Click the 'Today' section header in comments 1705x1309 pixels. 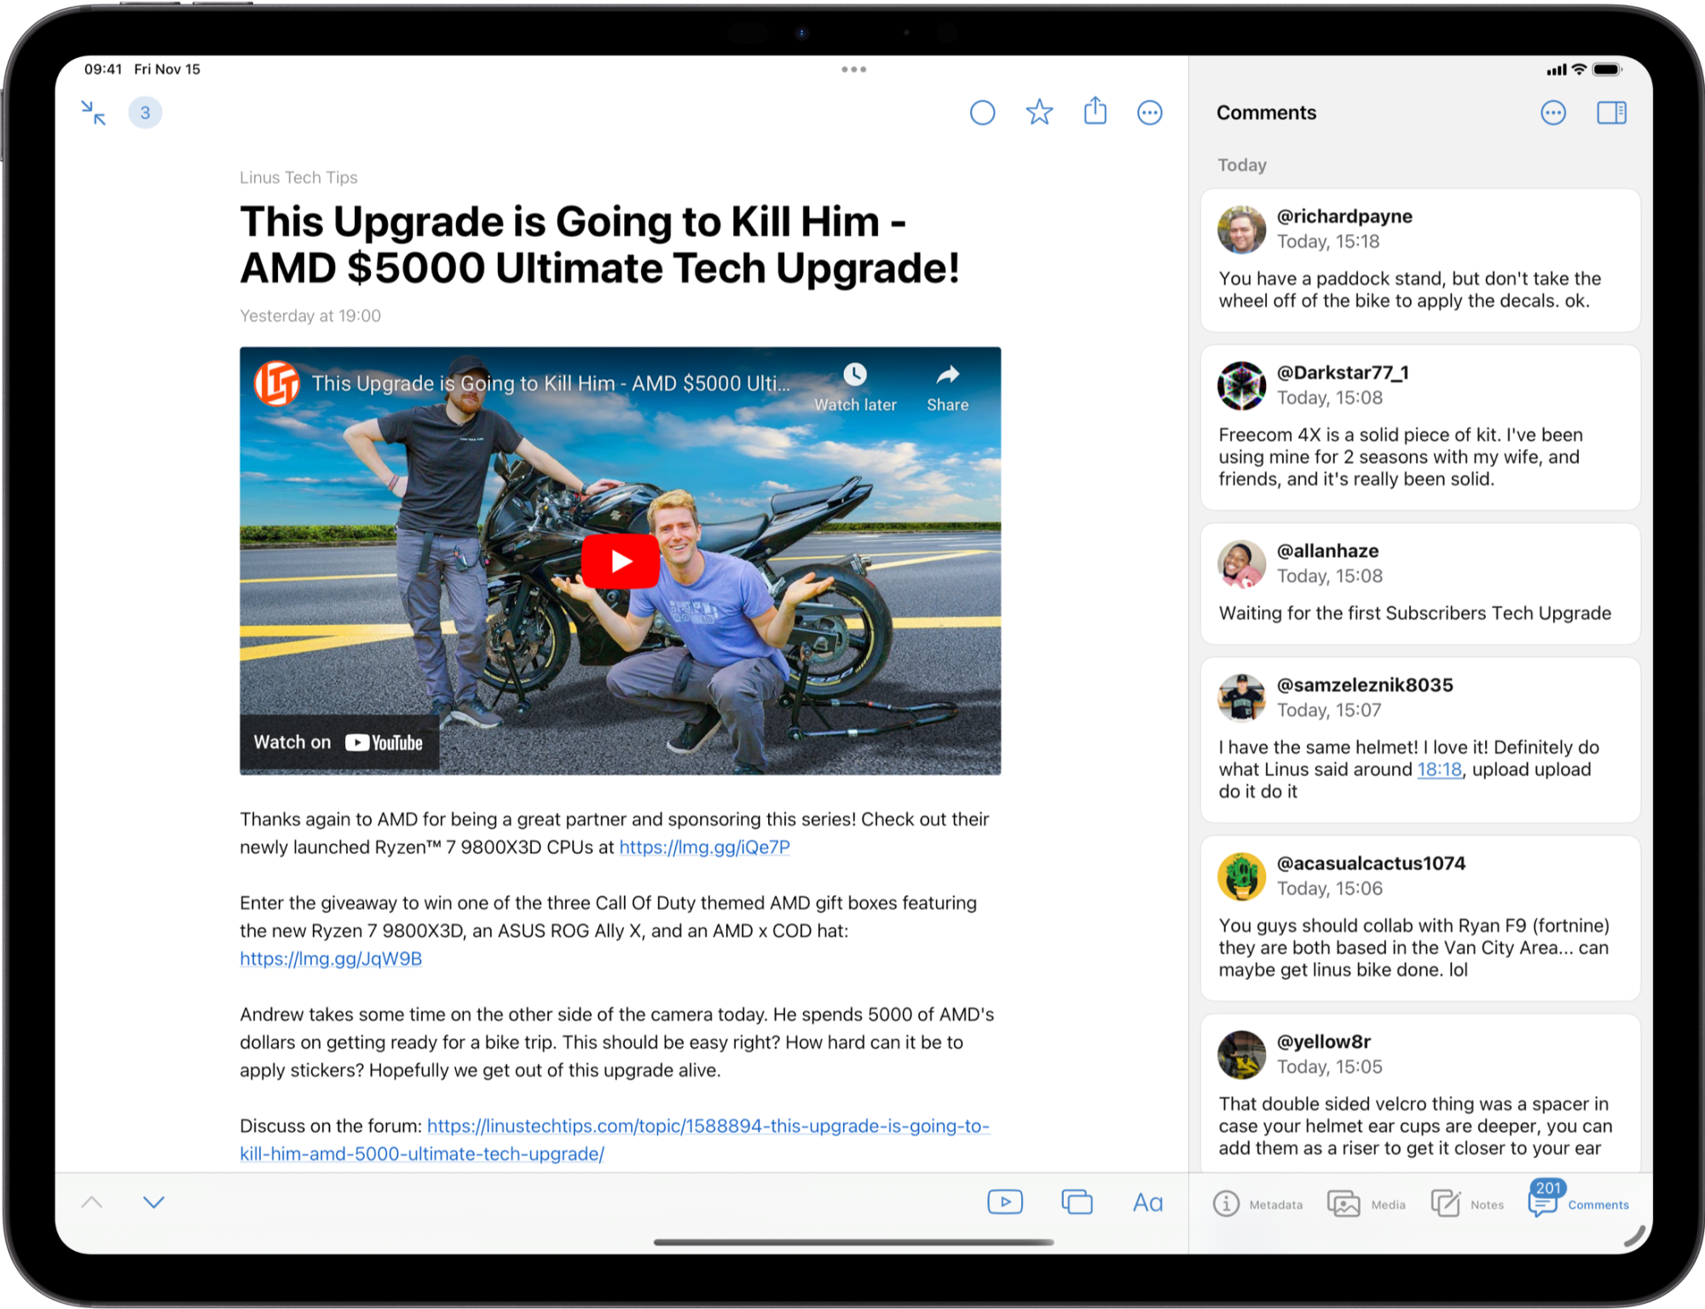point(1242,165)
